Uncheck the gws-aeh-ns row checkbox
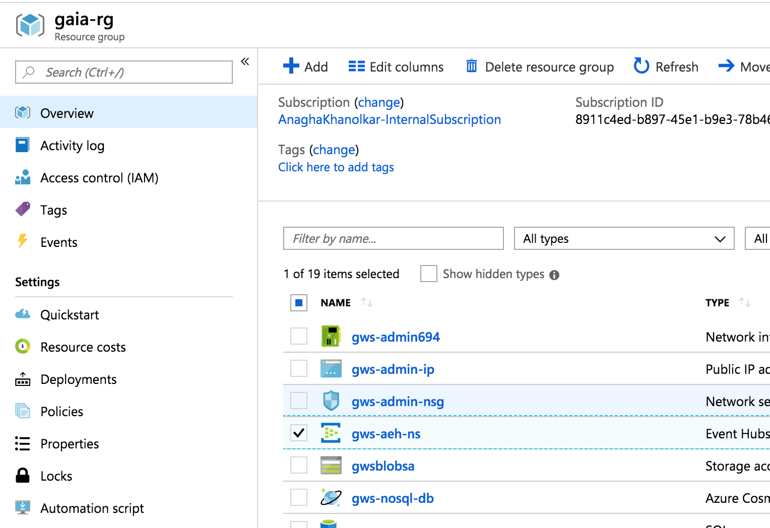 tap(299, 433)
